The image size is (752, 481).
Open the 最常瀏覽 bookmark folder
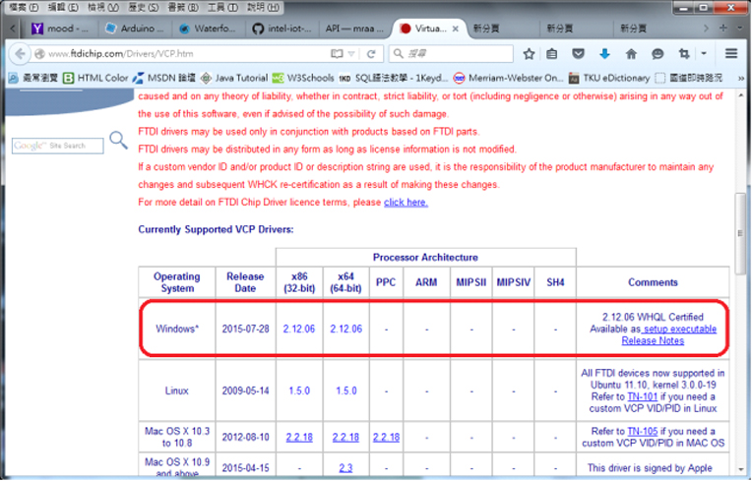[x=33, y=78]
